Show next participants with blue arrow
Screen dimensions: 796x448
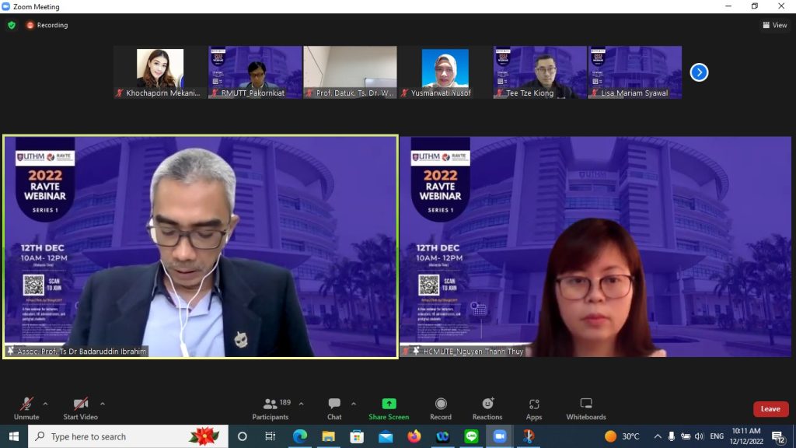coord(699,72)
